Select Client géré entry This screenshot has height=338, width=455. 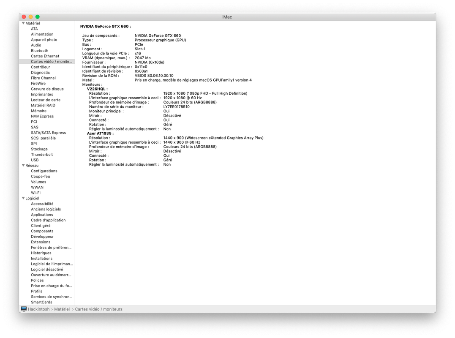pyautogui.click(x=41, y=226)
